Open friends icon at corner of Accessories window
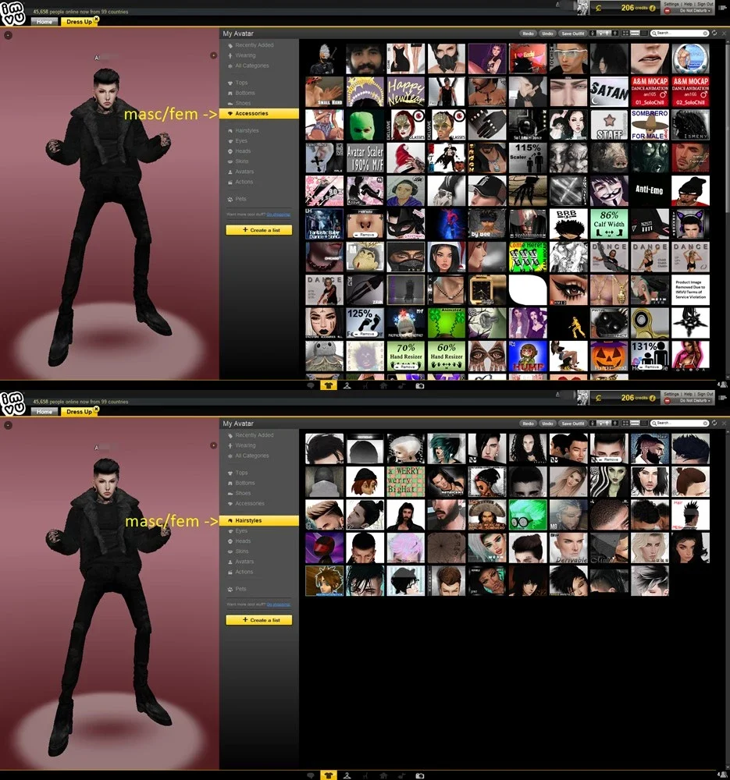 [723, 385]
